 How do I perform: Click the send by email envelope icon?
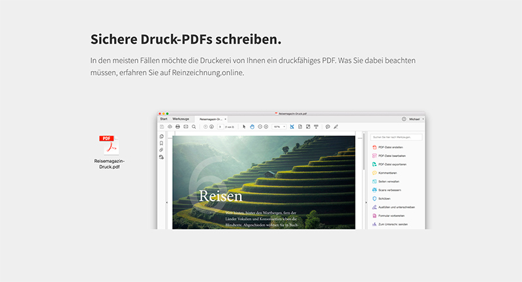(x=186, y=126)
